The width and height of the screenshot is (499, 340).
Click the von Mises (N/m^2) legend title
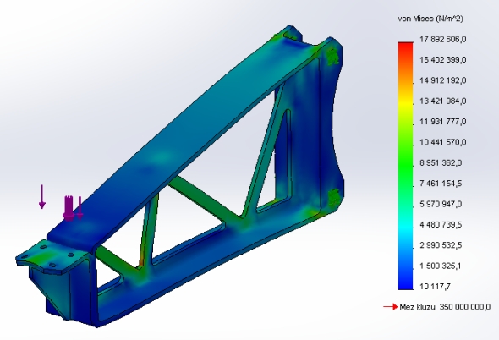(430, 19)
